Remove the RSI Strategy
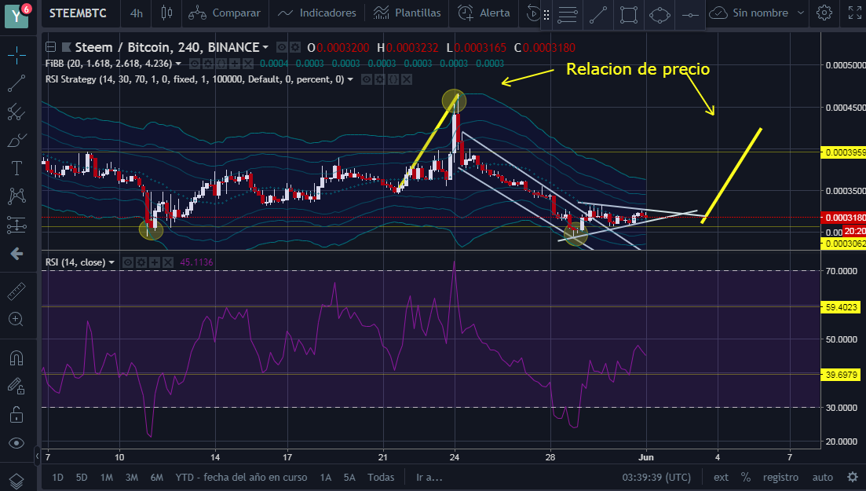Screen dimensions: 866x491 coord(407,79)
